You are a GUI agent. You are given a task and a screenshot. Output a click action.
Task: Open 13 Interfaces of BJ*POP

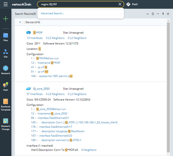(35, 38)
